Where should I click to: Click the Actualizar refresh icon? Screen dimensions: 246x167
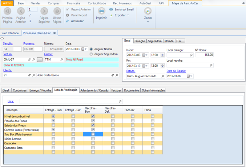68,21
